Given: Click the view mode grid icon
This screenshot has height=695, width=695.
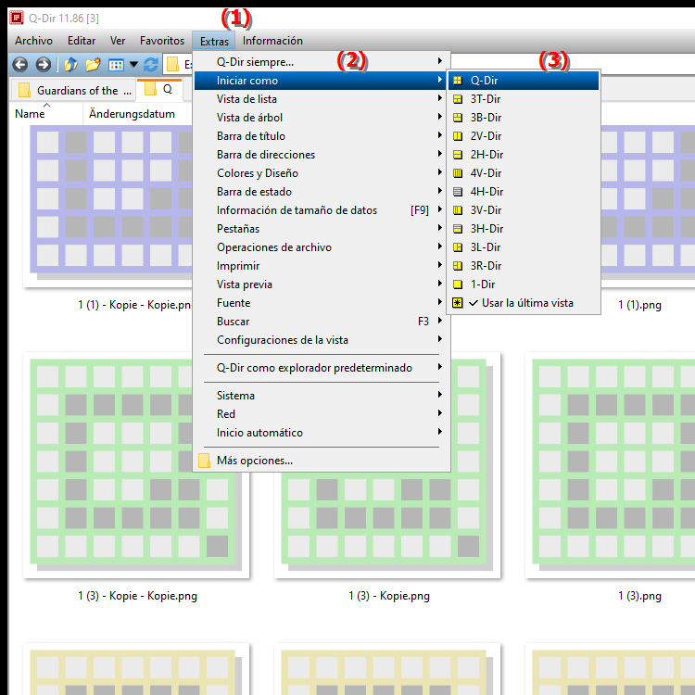Looking at the screenshot, I should (x=116, y=65).
